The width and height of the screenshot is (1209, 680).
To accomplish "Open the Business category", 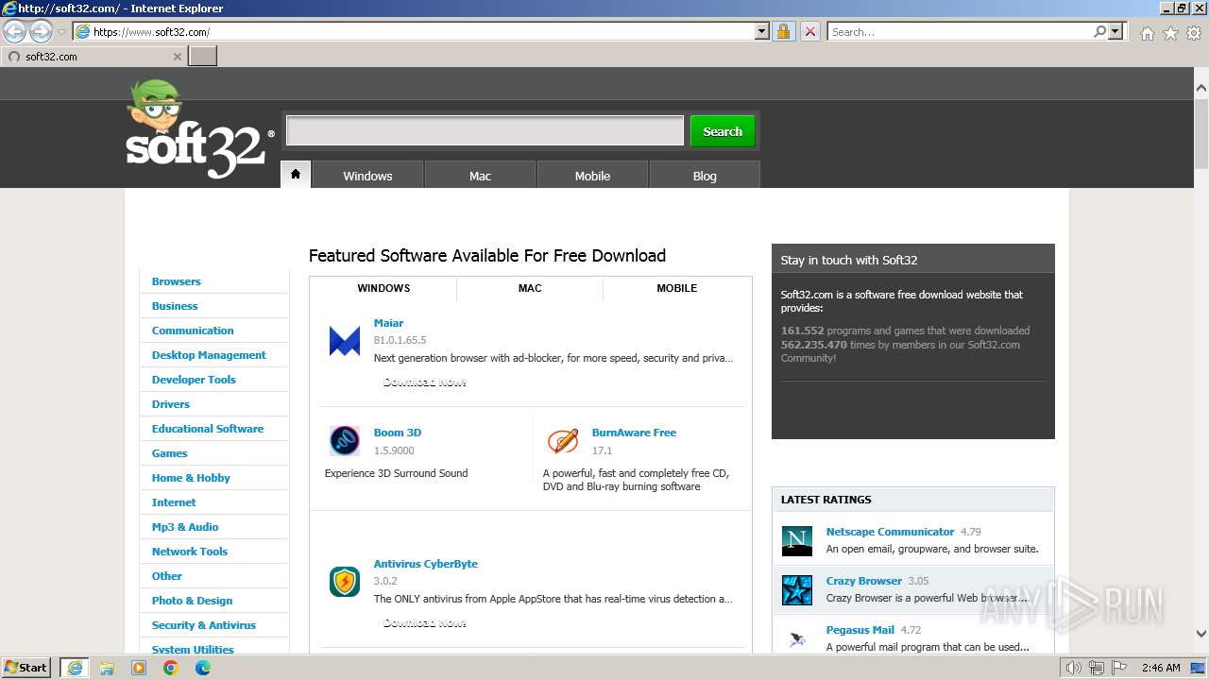I will pos(175,306).
